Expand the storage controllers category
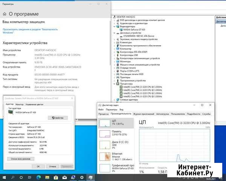The width and height of the screenshot is (226, 181). tap(115, 58)
